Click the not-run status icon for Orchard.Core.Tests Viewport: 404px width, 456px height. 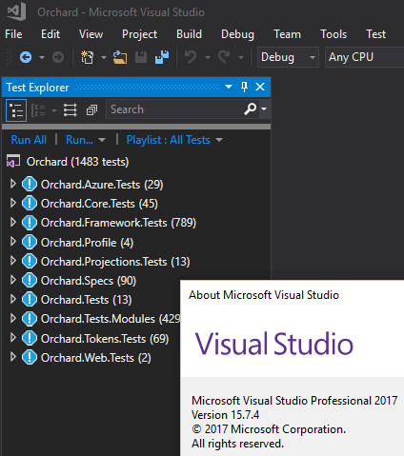point(30,203)
